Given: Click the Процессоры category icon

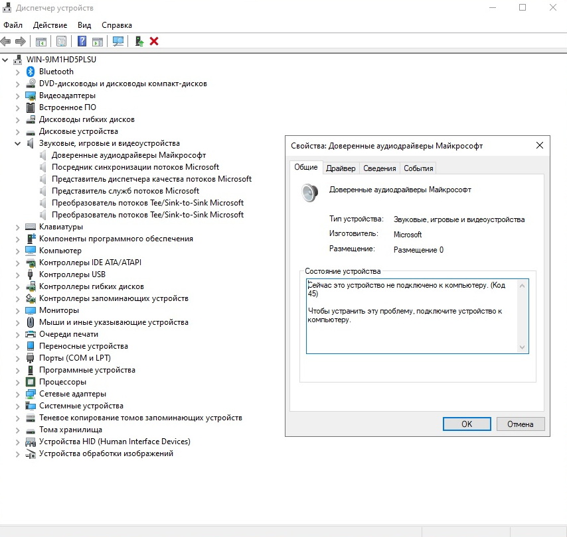Looking at the screenshot, I should click(31, 382).
